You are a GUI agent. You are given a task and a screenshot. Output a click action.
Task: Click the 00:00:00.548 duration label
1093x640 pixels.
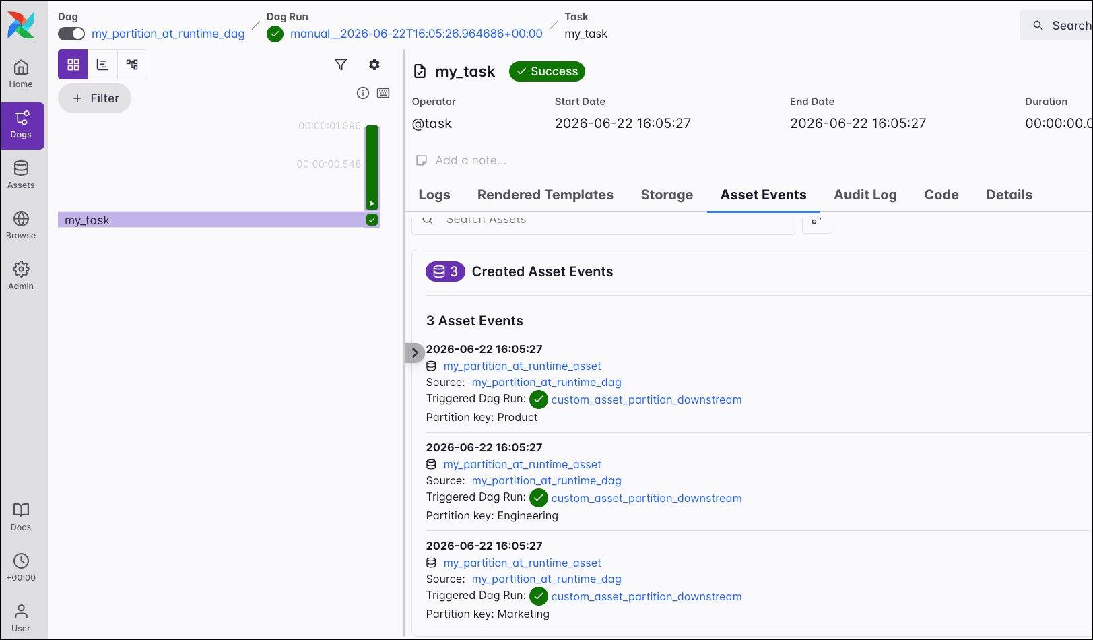(x=329, y=164)
